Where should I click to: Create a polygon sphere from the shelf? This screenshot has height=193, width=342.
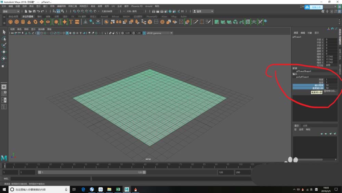[x=10, y=22]
